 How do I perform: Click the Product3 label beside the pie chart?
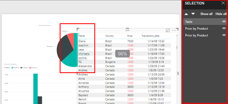tap(64, 31)
